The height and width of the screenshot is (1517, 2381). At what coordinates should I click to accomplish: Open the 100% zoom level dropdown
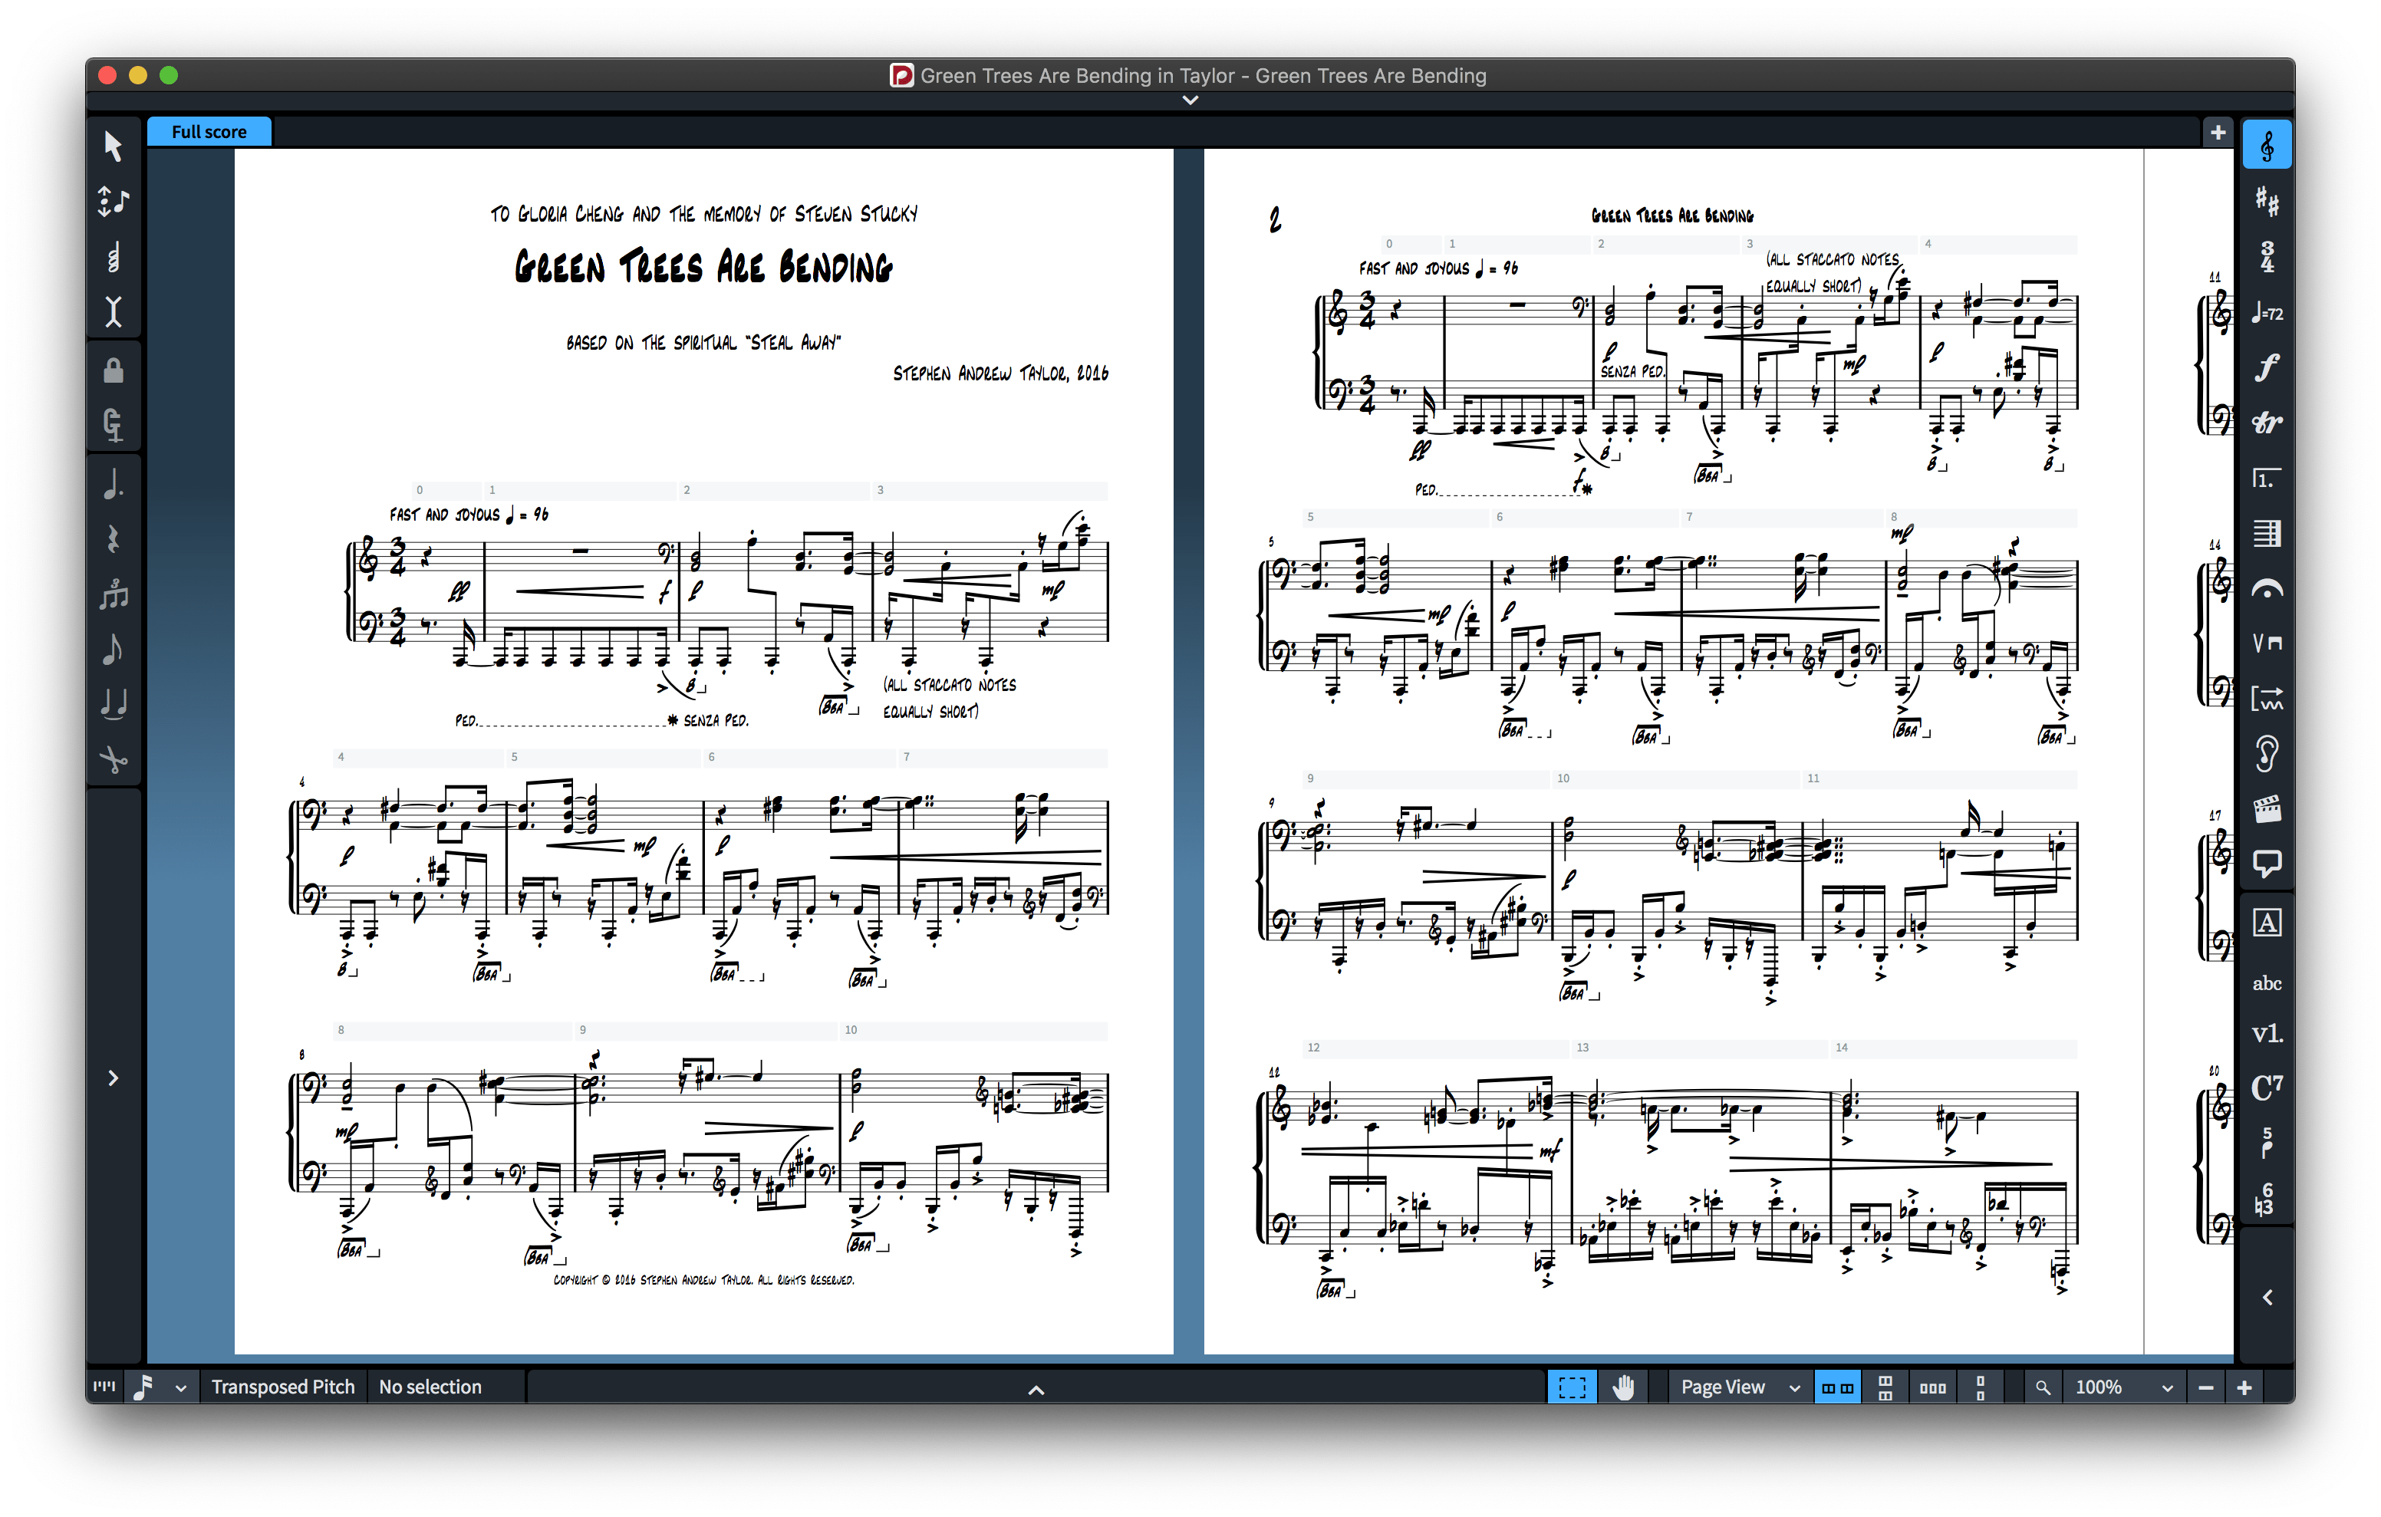point(2124,1387)
